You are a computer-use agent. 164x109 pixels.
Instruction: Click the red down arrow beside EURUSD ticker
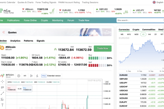[60, 10]
